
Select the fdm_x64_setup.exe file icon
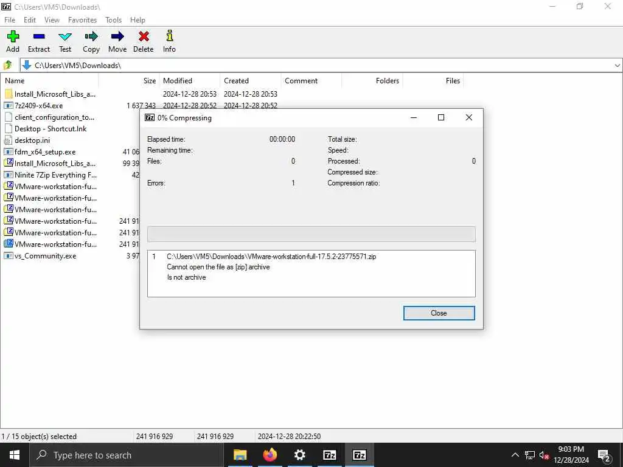click(9, 151)
